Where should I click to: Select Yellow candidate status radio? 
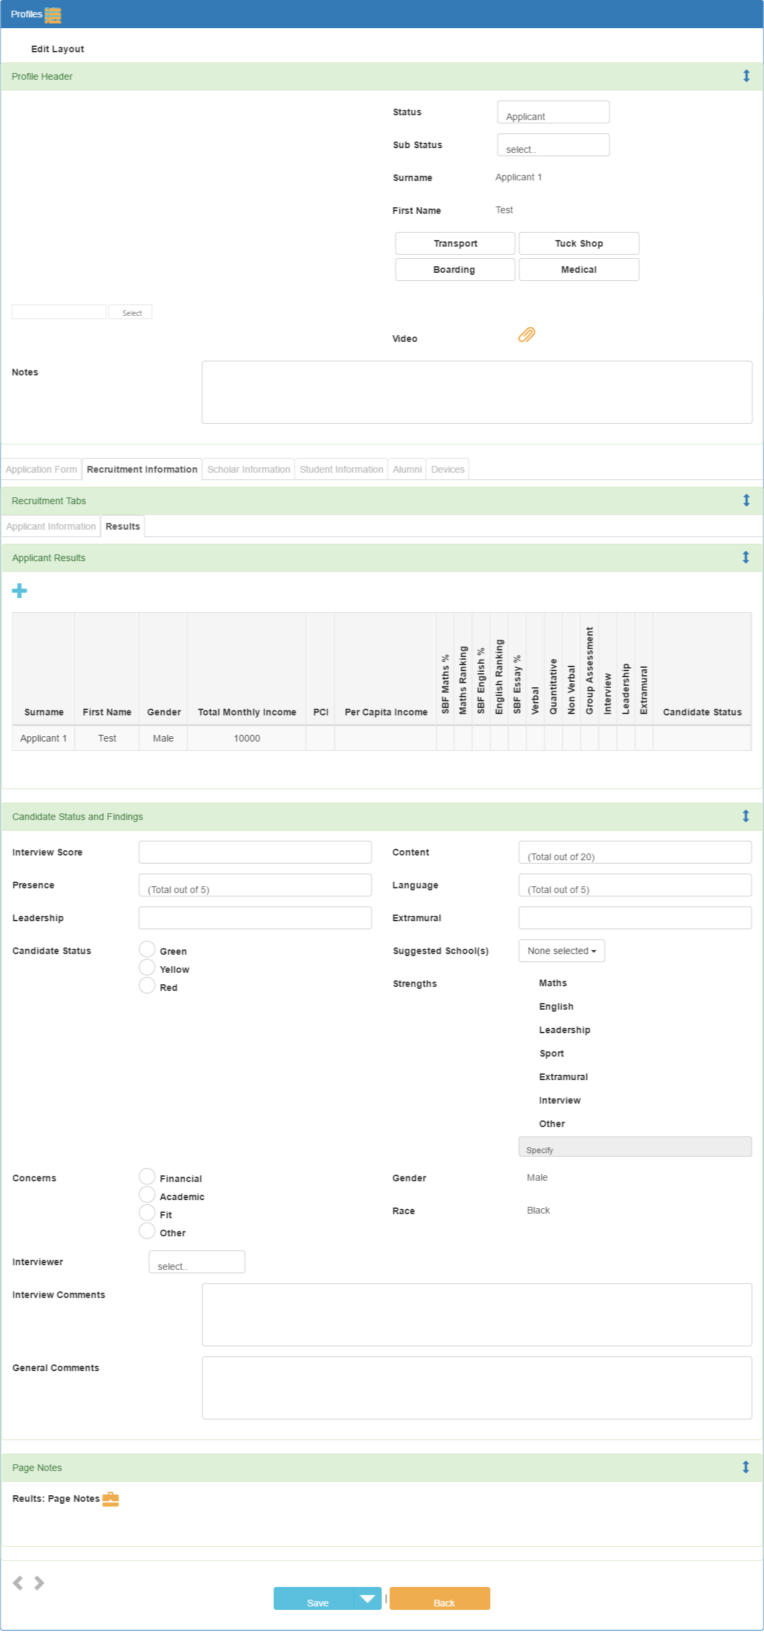click(x=147, y=967)
